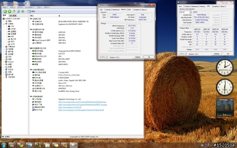Screen dimensions: 237x148
Task: Open the EVEREST menu ending in (T)
Action: point(39,7)
